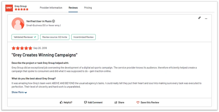Click the speech bubble Add Comment icon
The image size is (219, 112).
coord(86,102)
